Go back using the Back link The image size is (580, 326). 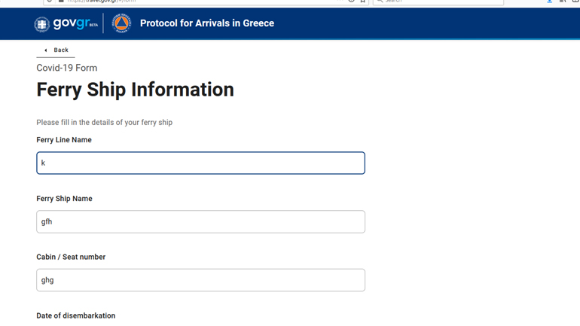pos(60,50)
